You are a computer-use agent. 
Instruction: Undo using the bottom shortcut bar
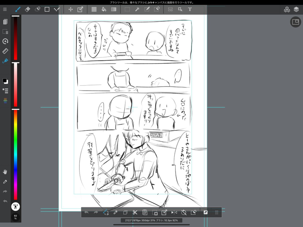[x=86, y=212]
